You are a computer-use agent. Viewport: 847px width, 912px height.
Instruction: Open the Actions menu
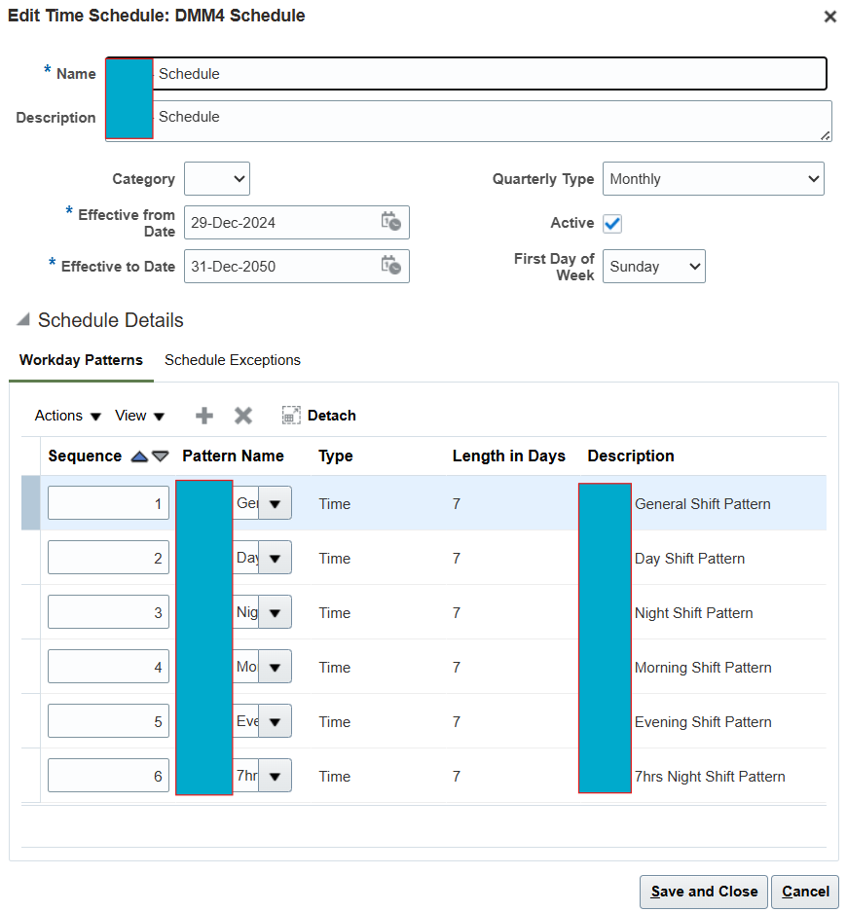point(68,416)
